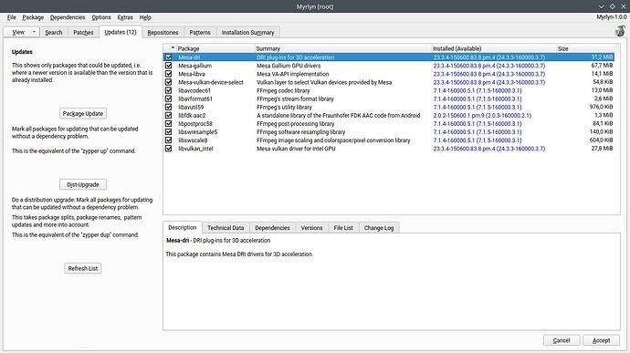Toggle the libvulkan_intel checkbox
The height and width of the screenshot is (353, 630).
(x=168, y=149)
